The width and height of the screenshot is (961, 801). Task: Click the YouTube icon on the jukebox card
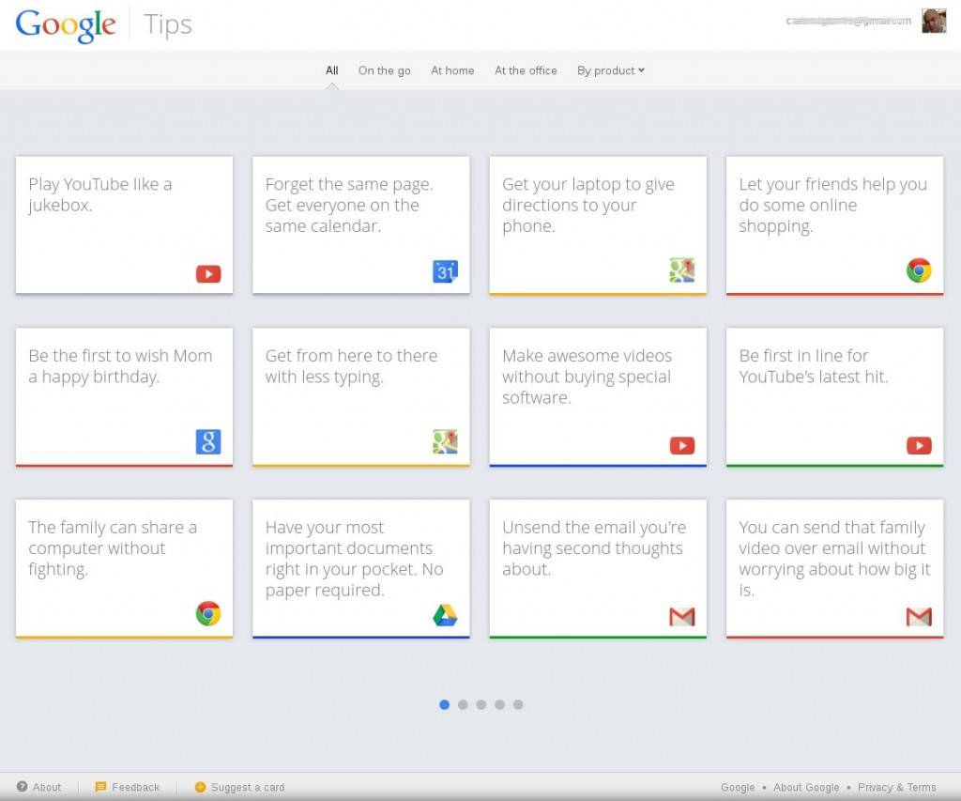click(x=207, y=273)
